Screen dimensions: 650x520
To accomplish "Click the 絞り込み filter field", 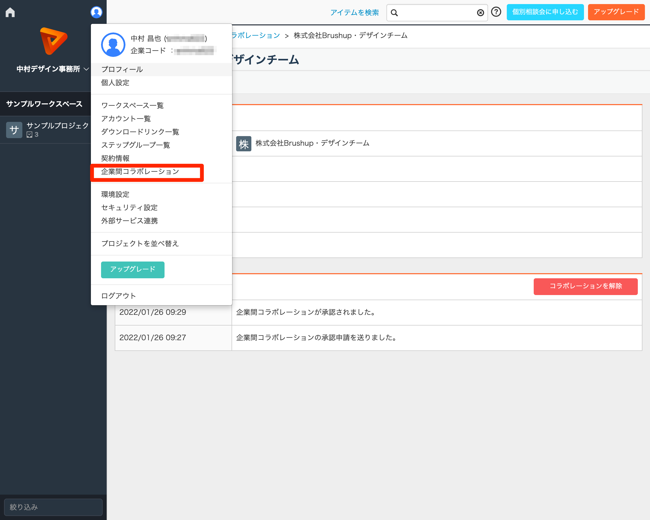I will [x=53, y=507].
